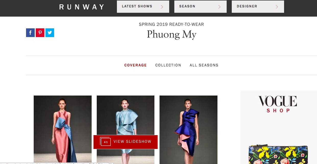Visit the Vogue Shop logo

click(278, 104)
